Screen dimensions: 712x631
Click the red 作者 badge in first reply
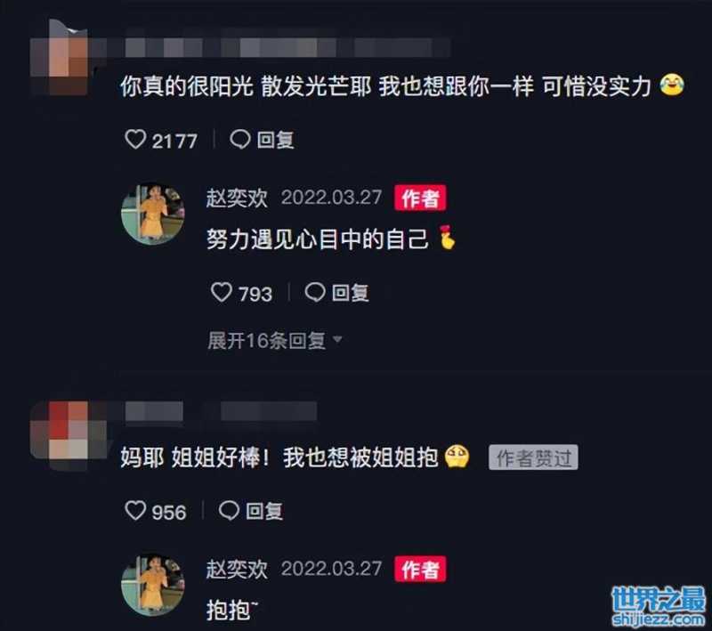pos(420,198)
